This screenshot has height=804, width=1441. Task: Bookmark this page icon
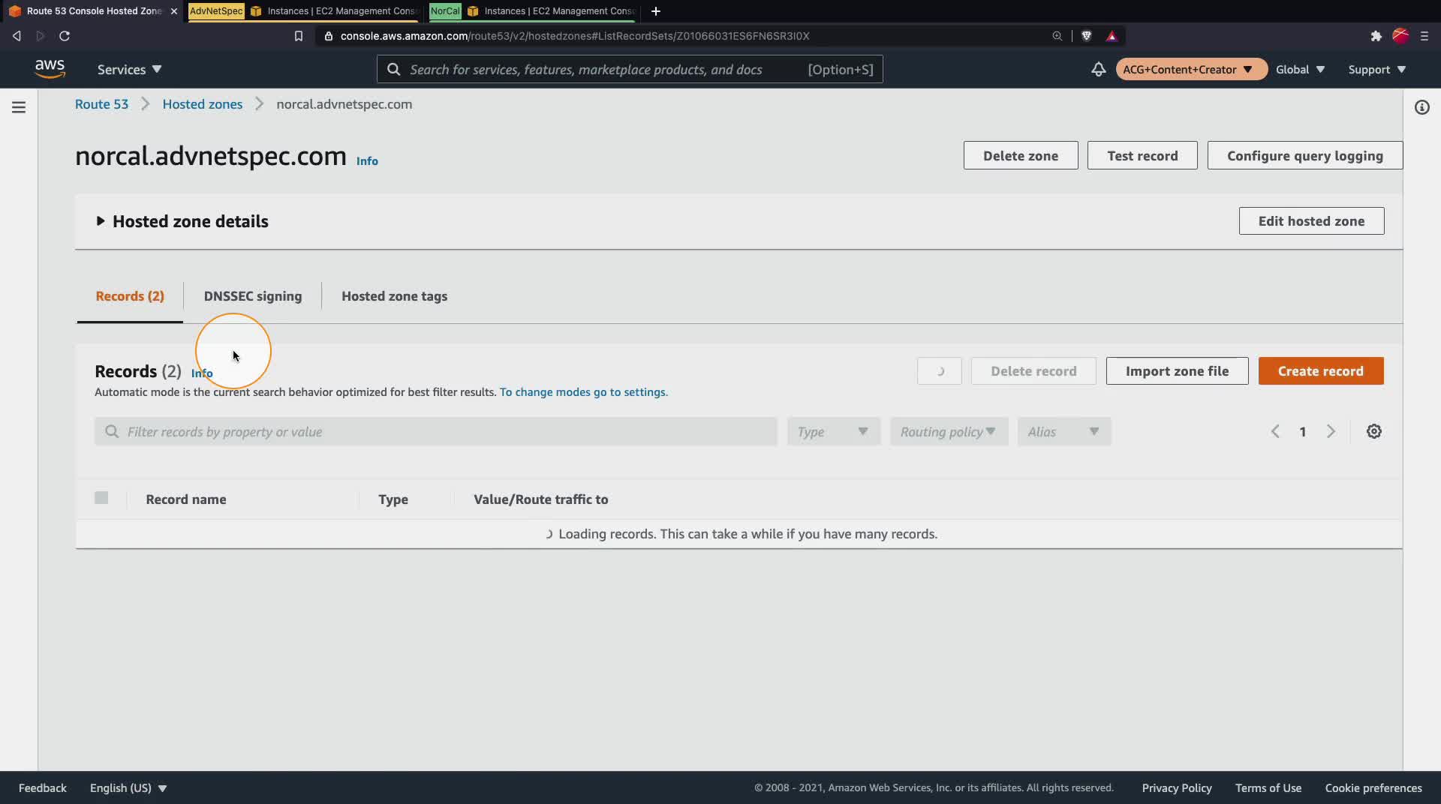[x=299, y=36]
